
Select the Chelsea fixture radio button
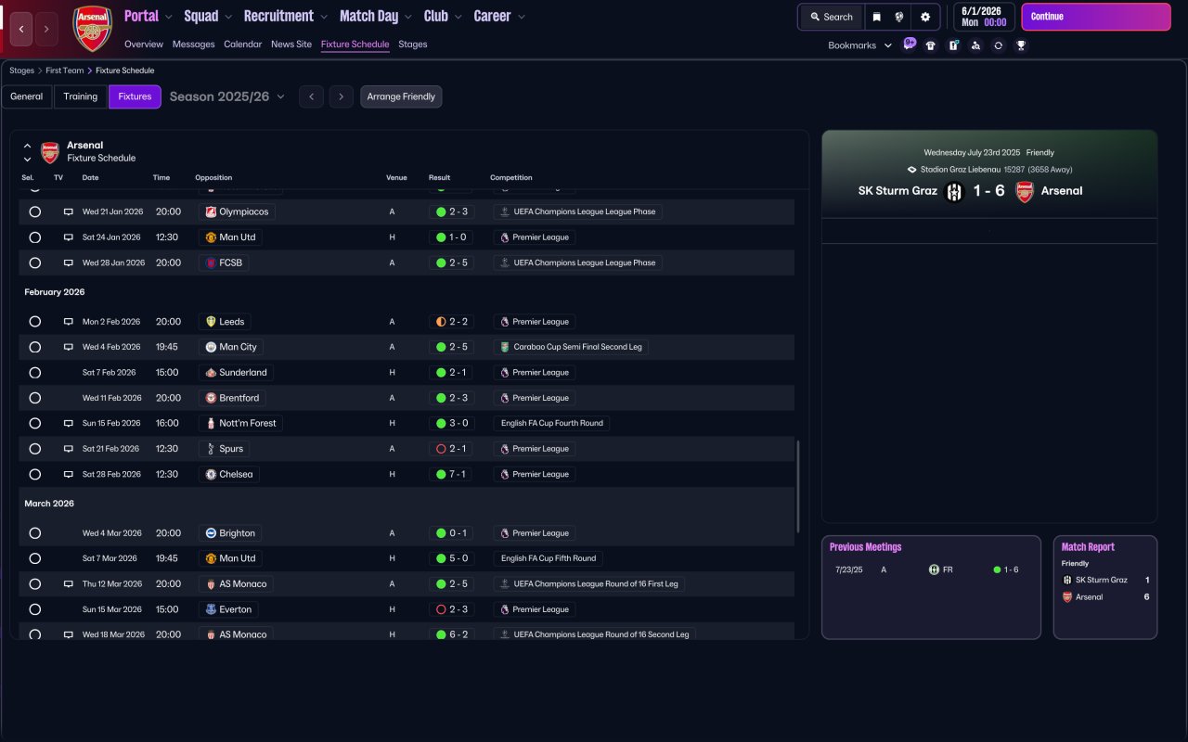(x=35, y=474)
